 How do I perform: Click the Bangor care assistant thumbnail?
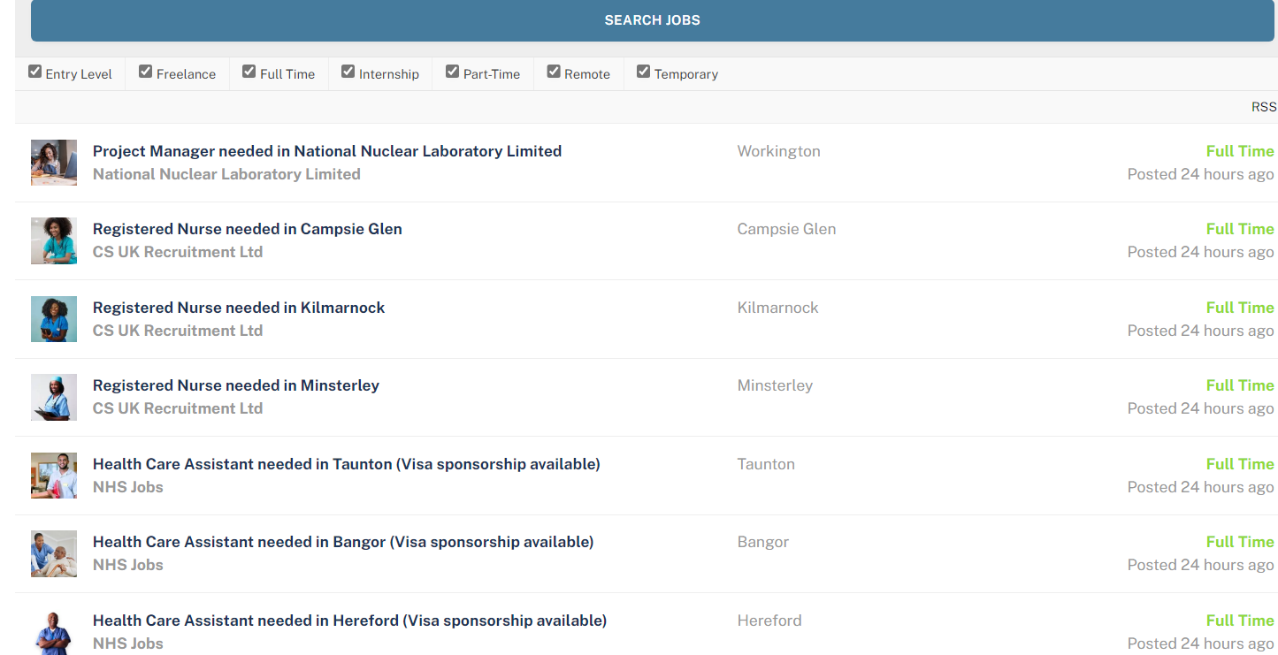click(54, 553)
